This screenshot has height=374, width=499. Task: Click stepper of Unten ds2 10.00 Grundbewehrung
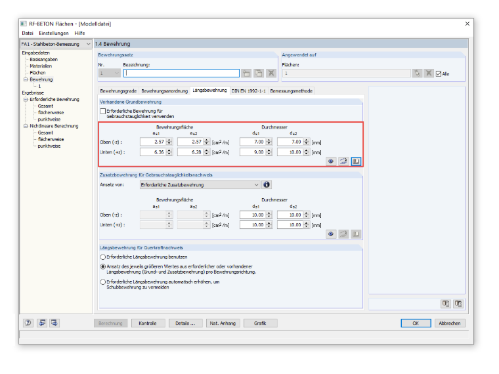point(306,152)
